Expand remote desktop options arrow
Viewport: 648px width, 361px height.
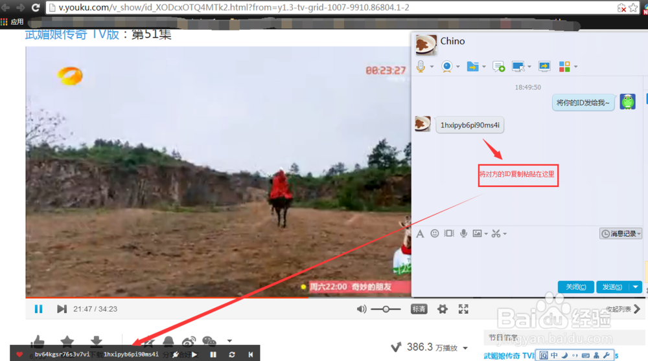(529, 67)
